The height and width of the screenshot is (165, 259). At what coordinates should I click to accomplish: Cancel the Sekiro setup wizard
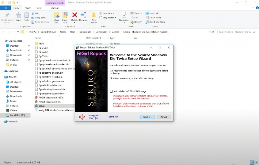pos(164,117)
